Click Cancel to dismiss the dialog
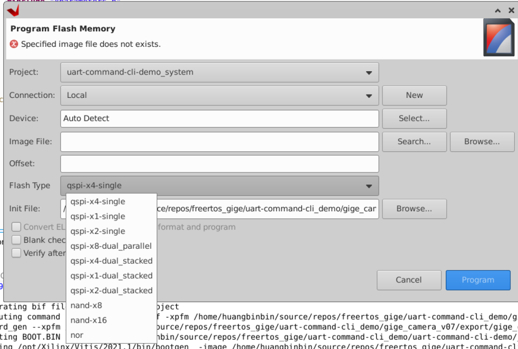 click(x=409, y=280)
